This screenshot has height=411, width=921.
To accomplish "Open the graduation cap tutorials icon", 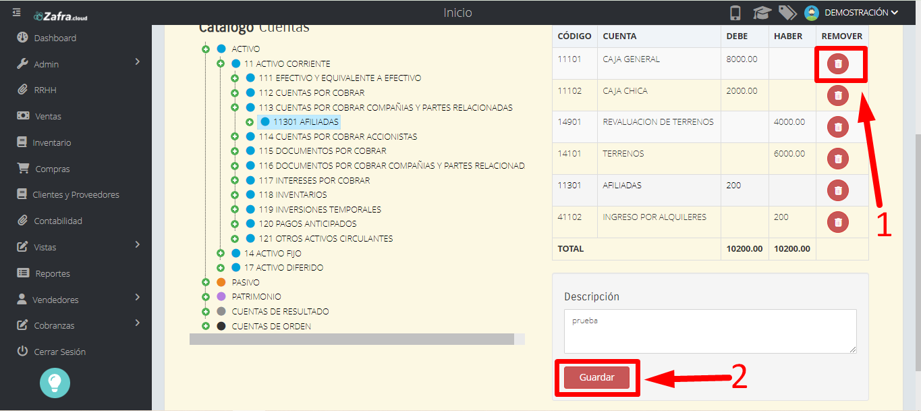I will tap(762, 13).
